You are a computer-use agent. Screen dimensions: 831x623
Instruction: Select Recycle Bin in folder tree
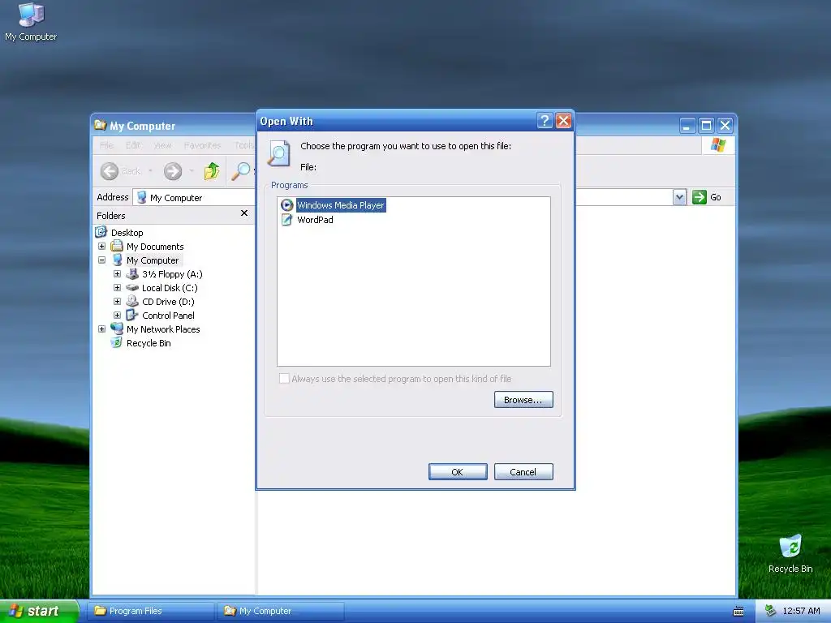point(149,343)
